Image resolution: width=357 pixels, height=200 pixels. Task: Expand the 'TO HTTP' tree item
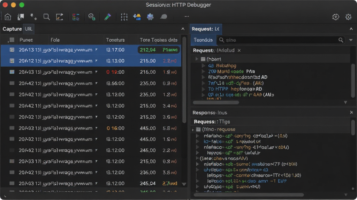pos(203,89)
